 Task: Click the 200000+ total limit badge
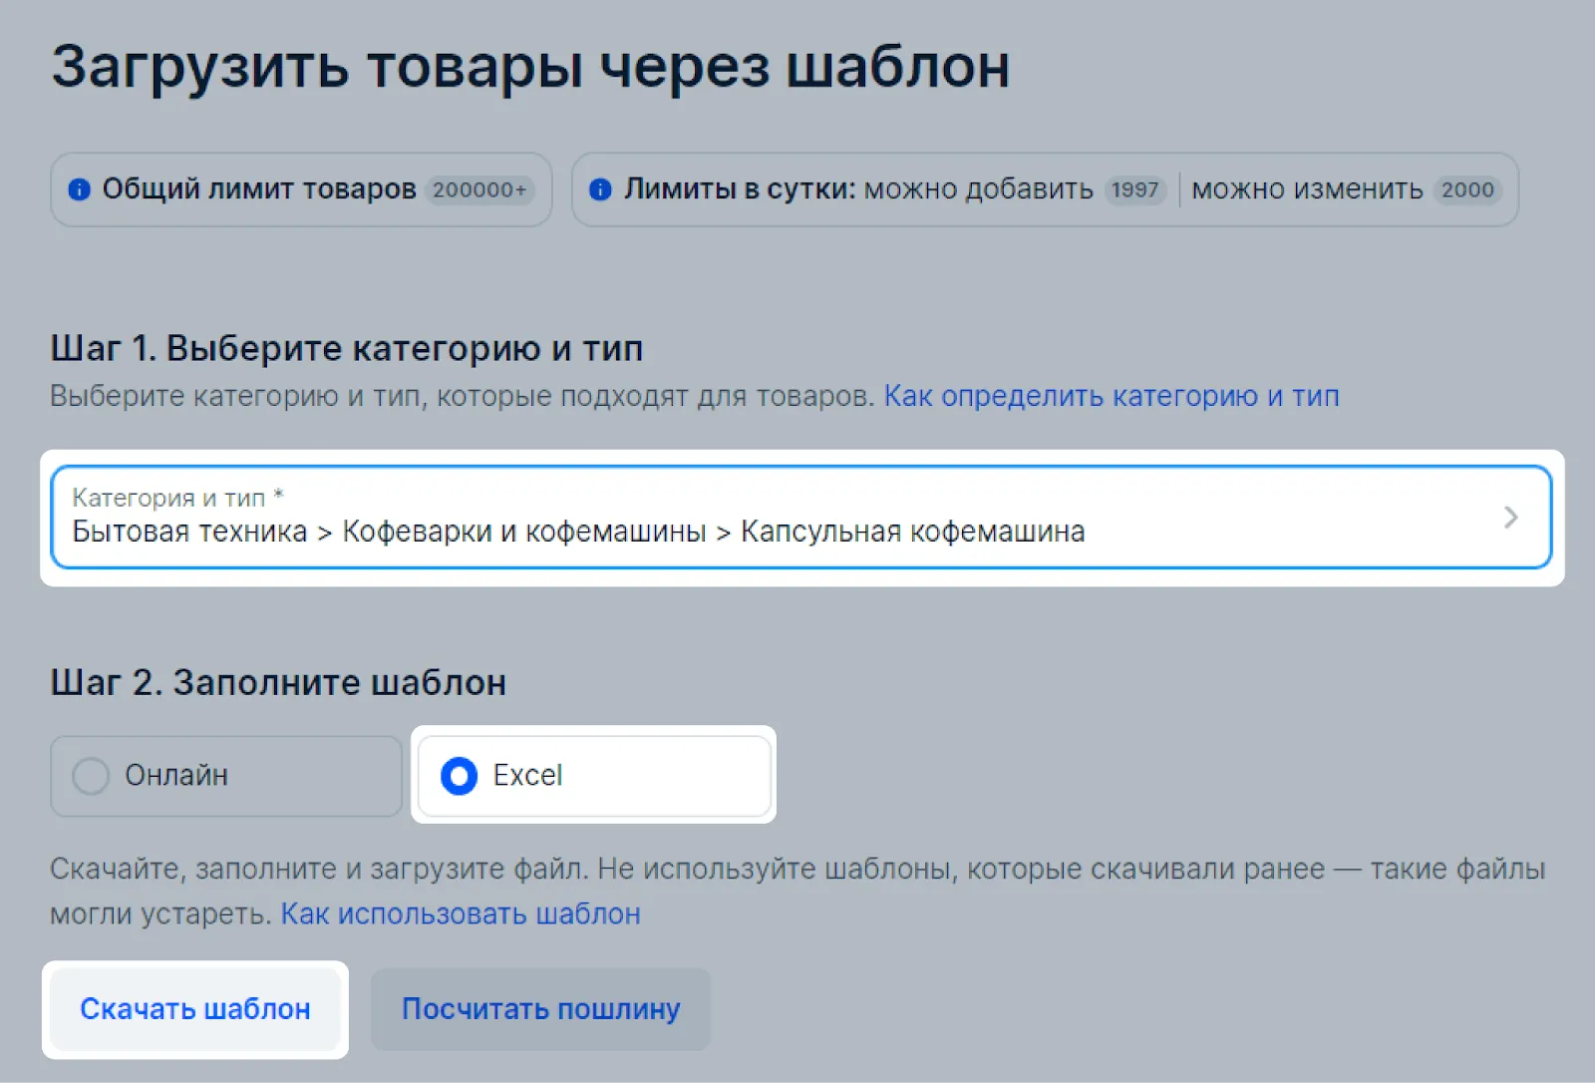click(479, 189)
